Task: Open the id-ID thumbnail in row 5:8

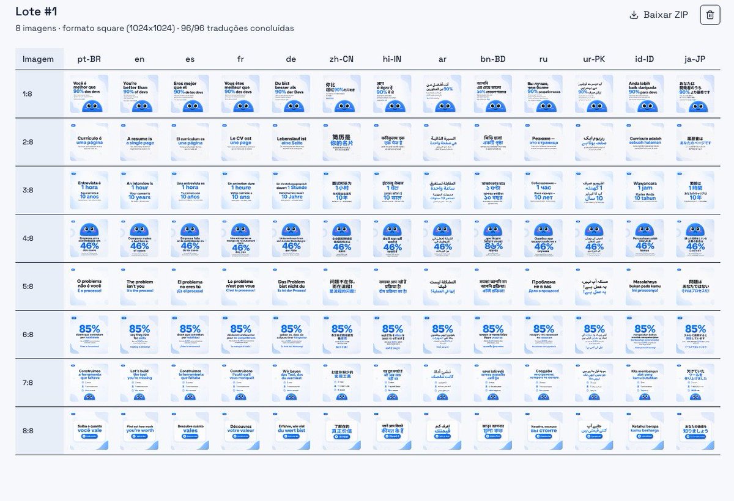Action: pyautogui.click(x=645, y=287)
